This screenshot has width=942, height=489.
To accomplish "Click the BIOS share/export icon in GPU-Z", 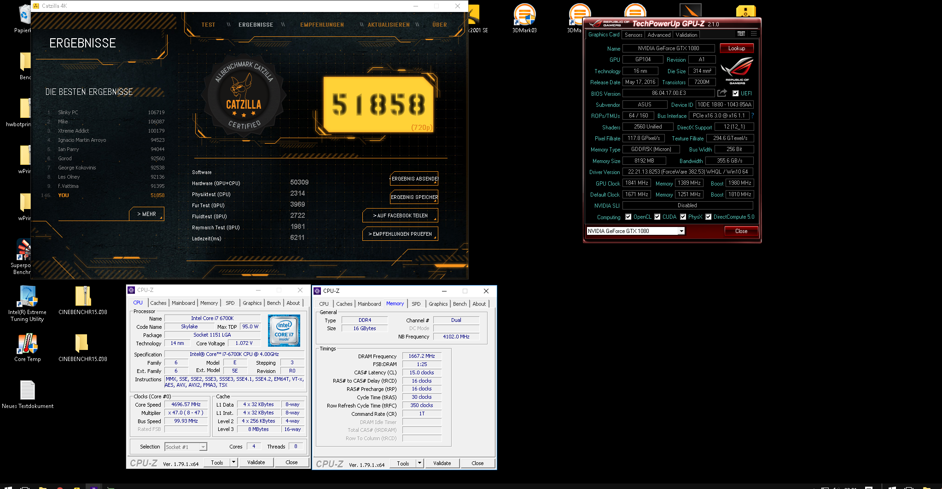I will point(722,93).
